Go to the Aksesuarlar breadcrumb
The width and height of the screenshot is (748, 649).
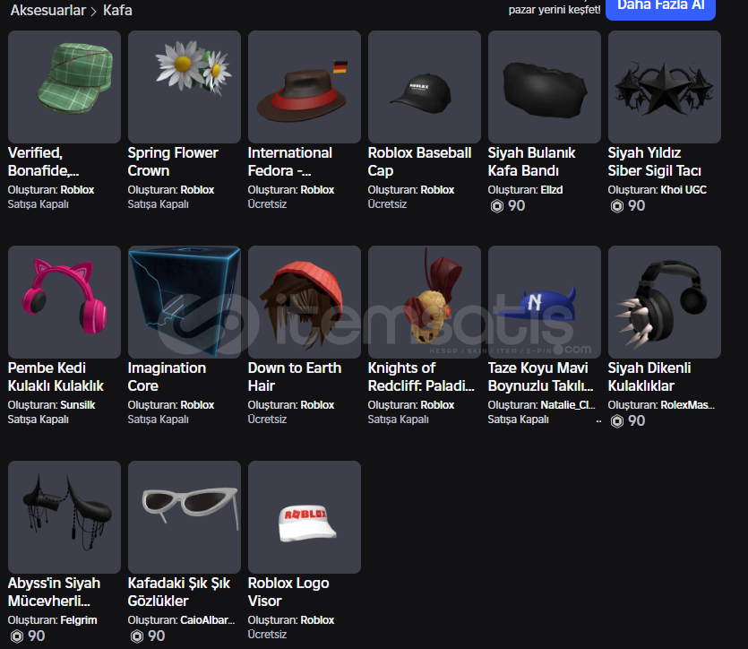click(47, 10)
